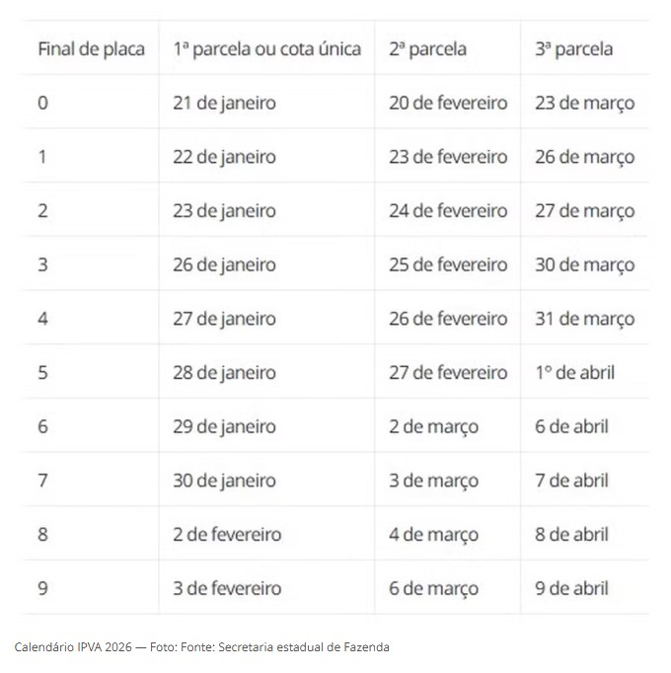Select the '1º de abril' cell

point(574,372)
